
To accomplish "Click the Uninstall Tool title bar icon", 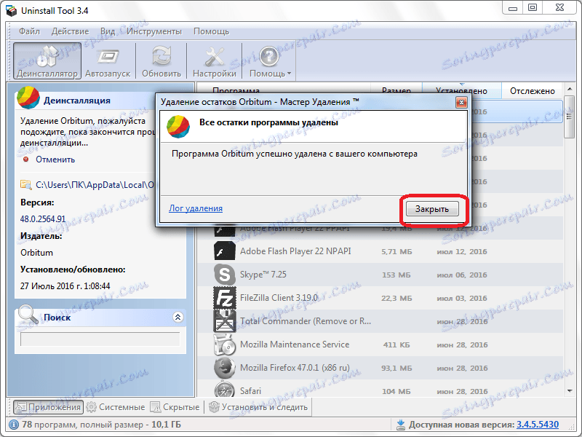I will pyautogui.click(x=12, y=10).
